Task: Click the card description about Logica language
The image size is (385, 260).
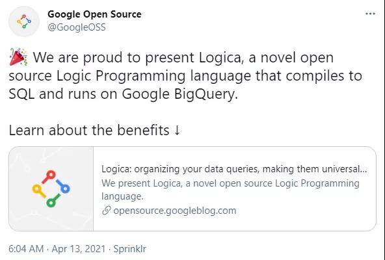Action: (230, 190)
